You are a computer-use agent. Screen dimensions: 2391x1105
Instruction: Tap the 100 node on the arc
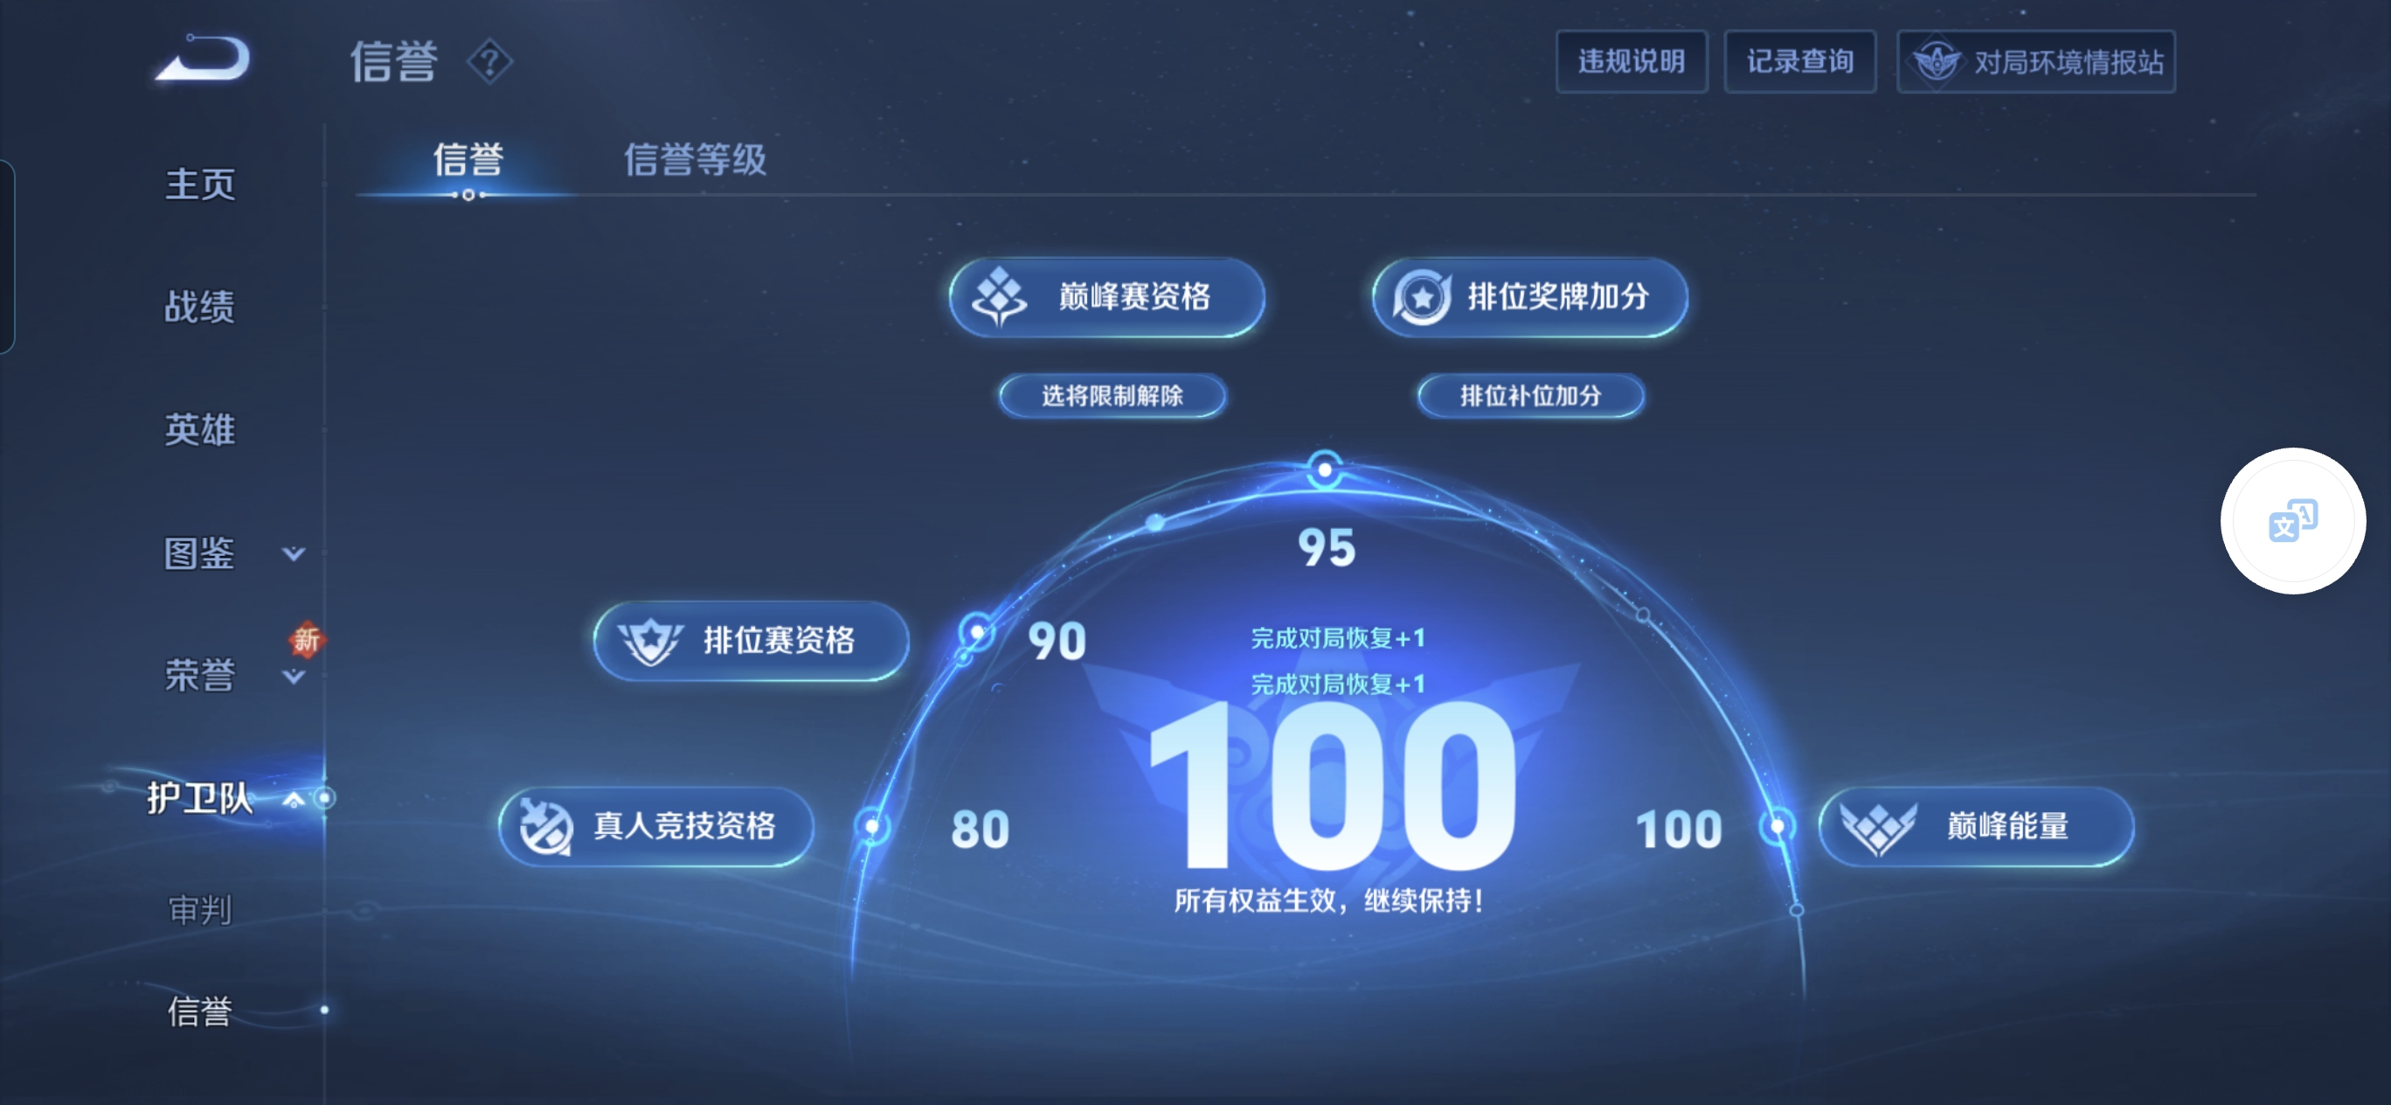pos(1777,825)
